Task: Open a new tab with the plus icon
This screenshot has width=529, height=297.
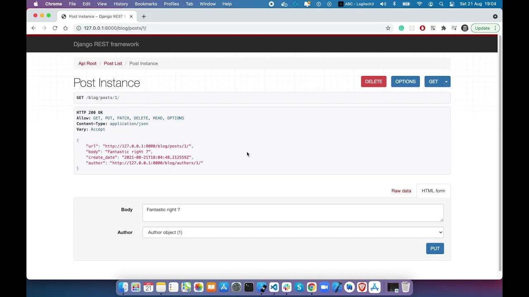Action: pos(144,16)
